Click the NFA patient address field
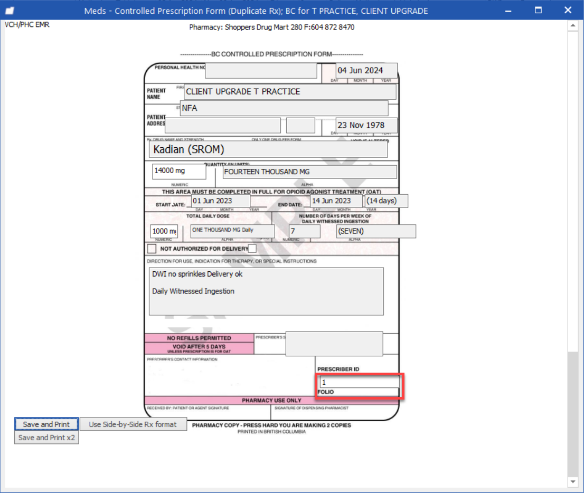The height and width of the screenshot is (493, 584). click(284, 108)
